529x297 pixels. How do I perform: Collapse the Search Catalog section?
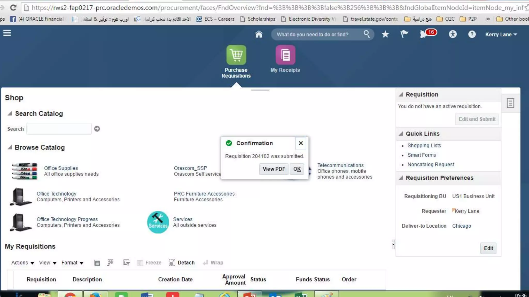(x=10, y=113)
